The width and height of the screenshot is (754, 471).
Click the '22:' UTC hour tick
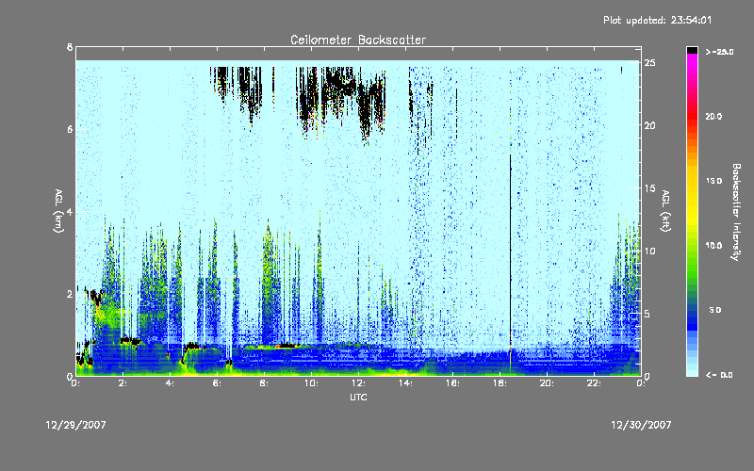click(x=595, y=383)
